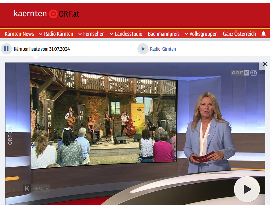Follow the blue Radio Kärnten link

pyautogui.click(x=163, y=49)
